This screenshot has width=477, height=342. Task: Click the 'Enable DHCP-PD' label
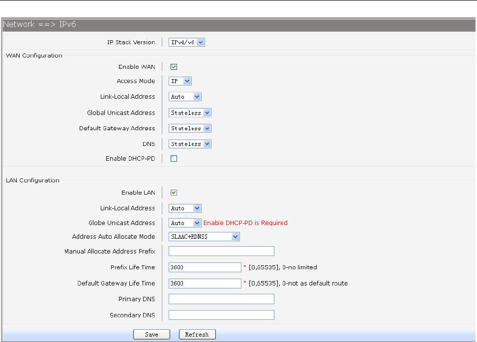pyautogui.click(x=130, y=158)
